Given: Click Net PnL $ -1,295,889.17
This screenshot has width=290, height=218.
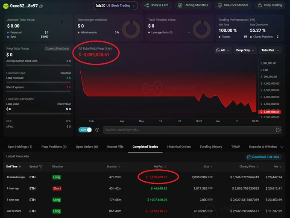Looking at the screenshot, I should (156, 177).
